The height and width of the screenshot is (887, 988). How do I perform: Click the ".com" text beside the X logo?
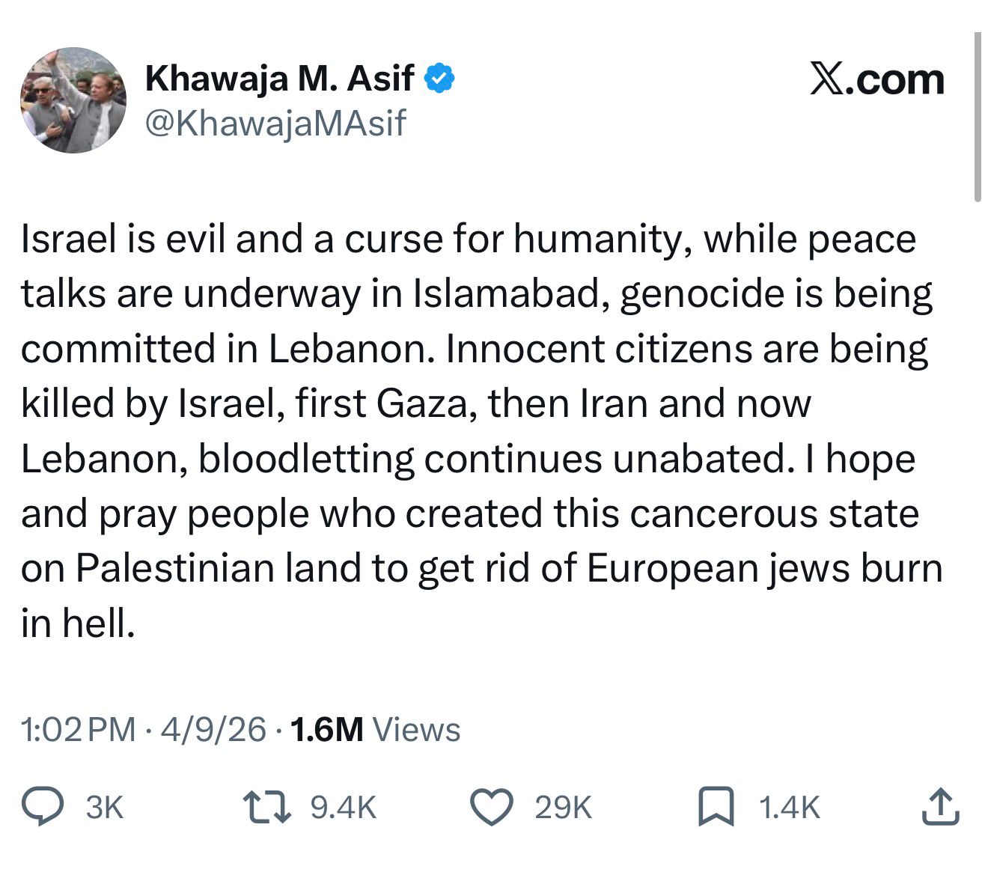tap(897, 79)
